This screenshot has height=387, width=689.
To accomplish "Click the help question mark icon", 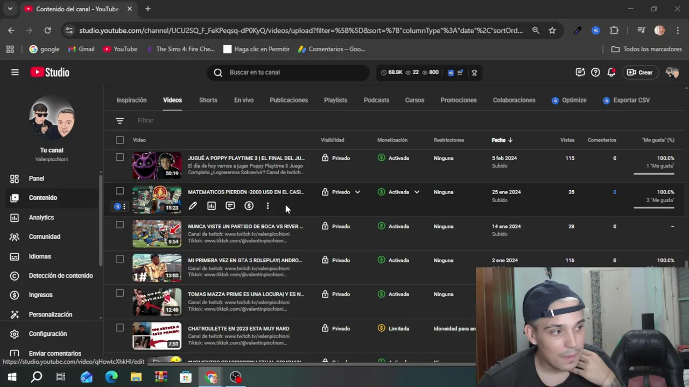I will click(595, 72).
